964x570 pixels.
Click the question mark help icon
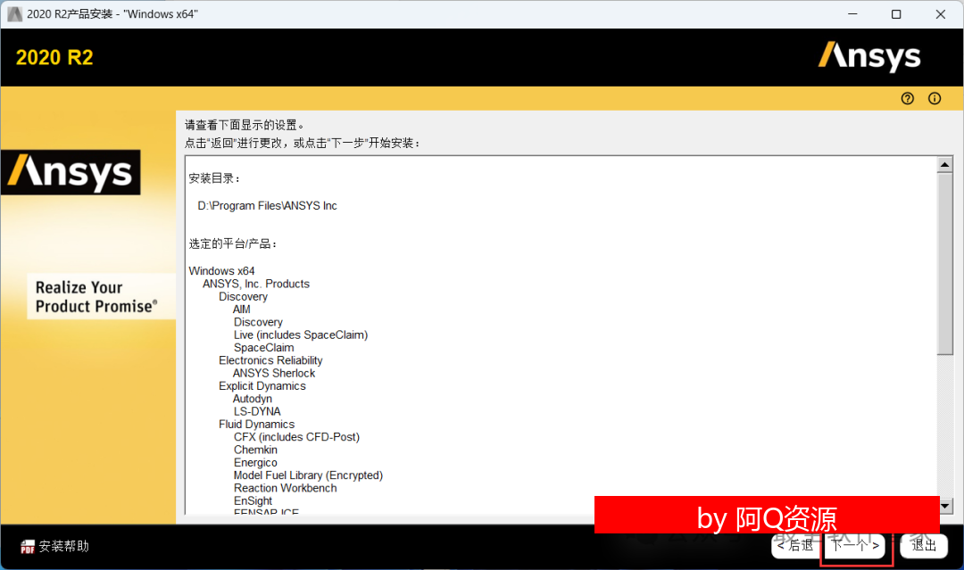[908, 99]
